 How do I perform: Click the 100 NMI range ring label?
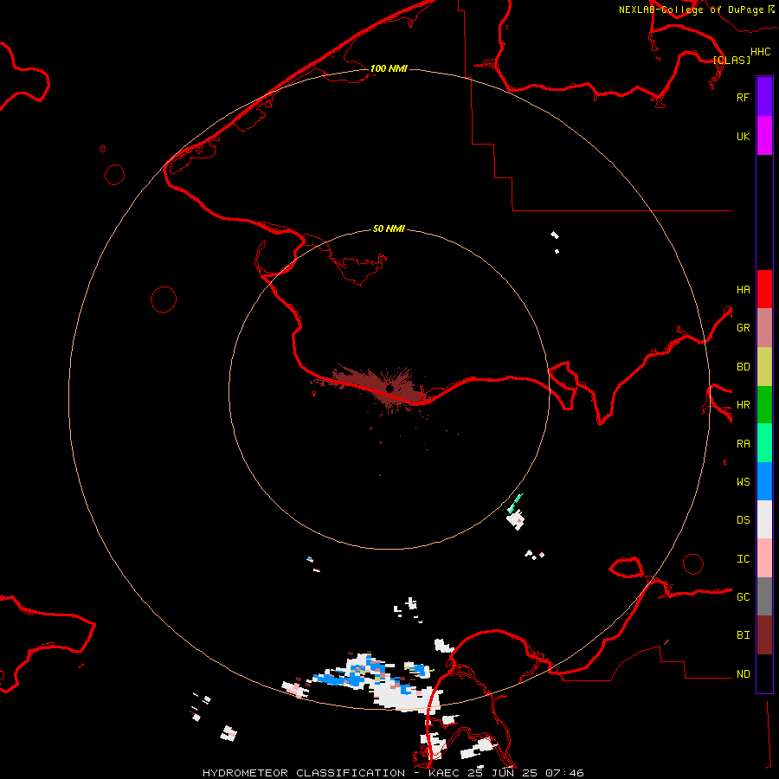pos(389,68)
